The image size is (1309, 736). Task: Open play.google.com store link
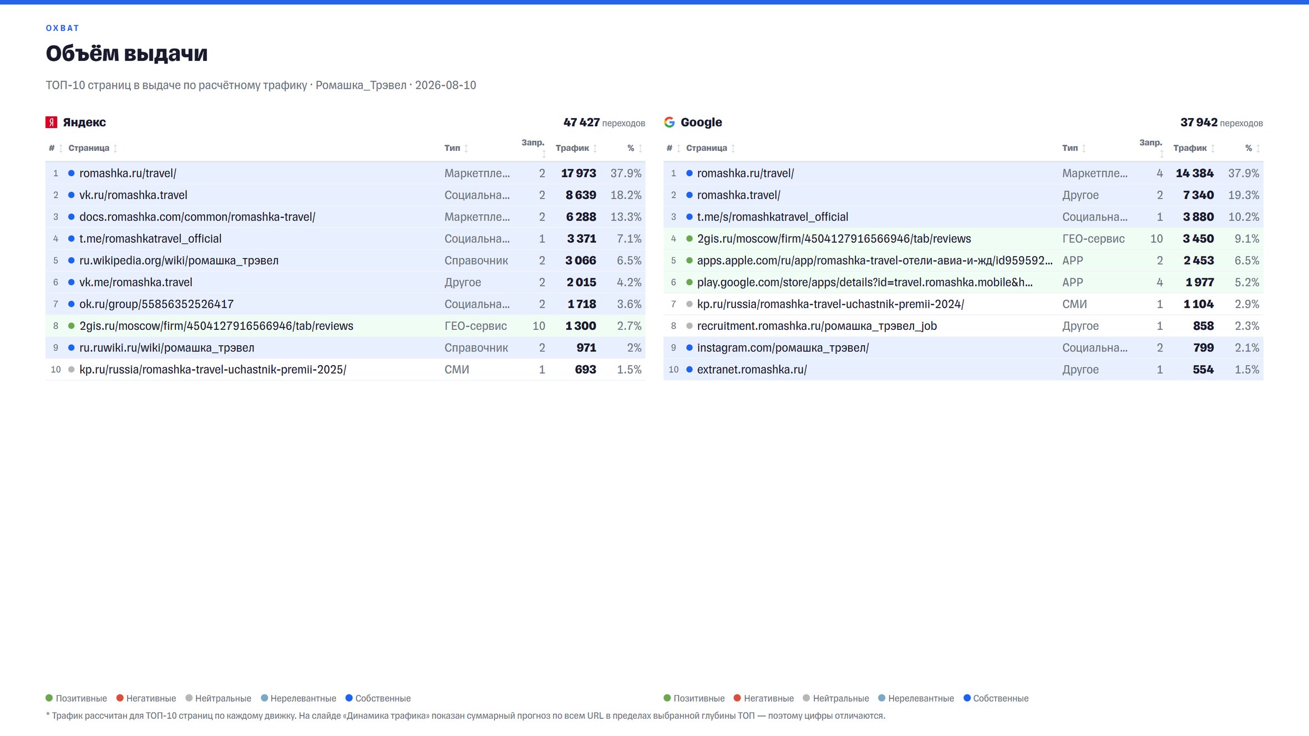865,283
